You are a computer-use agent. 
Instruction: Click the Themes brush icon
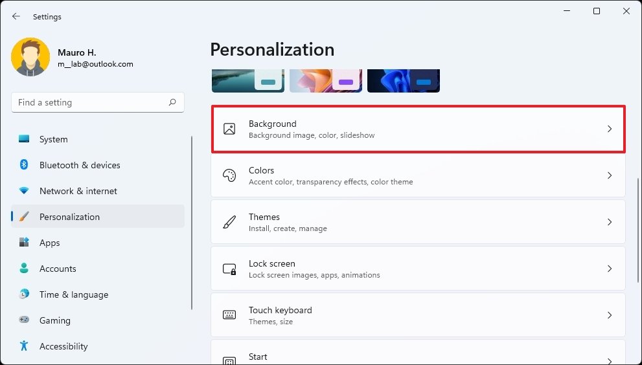pyautogui.click(x=229, y=222)
